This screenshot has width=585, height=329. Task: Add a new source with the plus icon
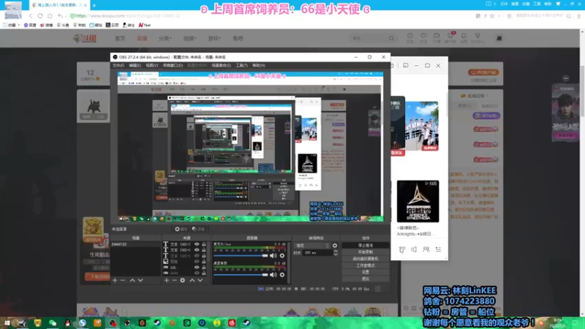click(167, 280)
